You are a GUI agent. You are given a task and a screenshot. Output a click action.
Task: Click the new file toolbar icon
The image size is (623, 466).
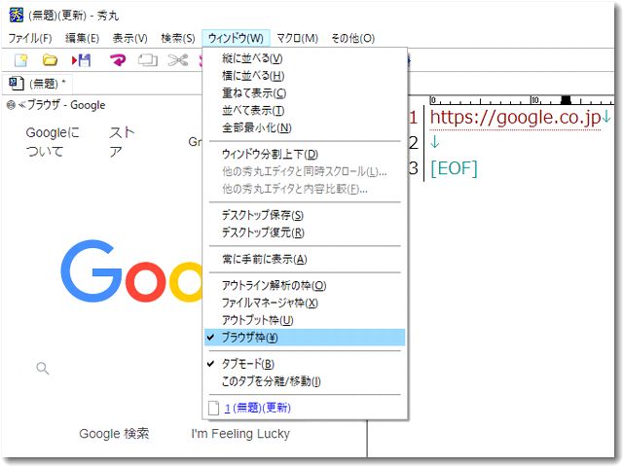coord(20,60)
